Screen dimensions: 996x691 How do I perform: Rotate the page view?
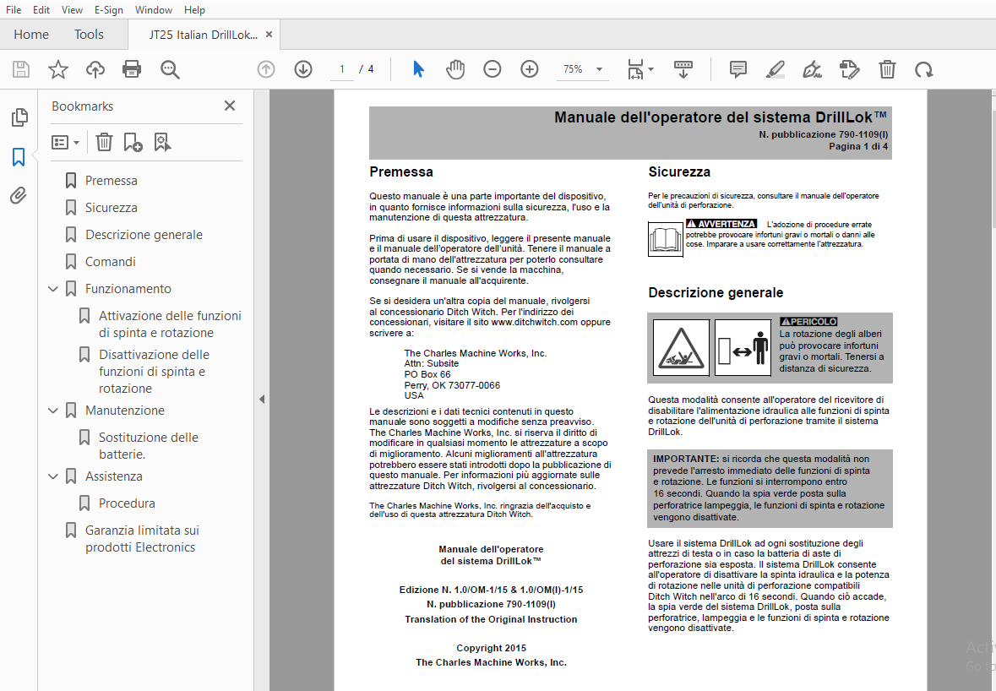pyautogui.click(x=924, y=69)
